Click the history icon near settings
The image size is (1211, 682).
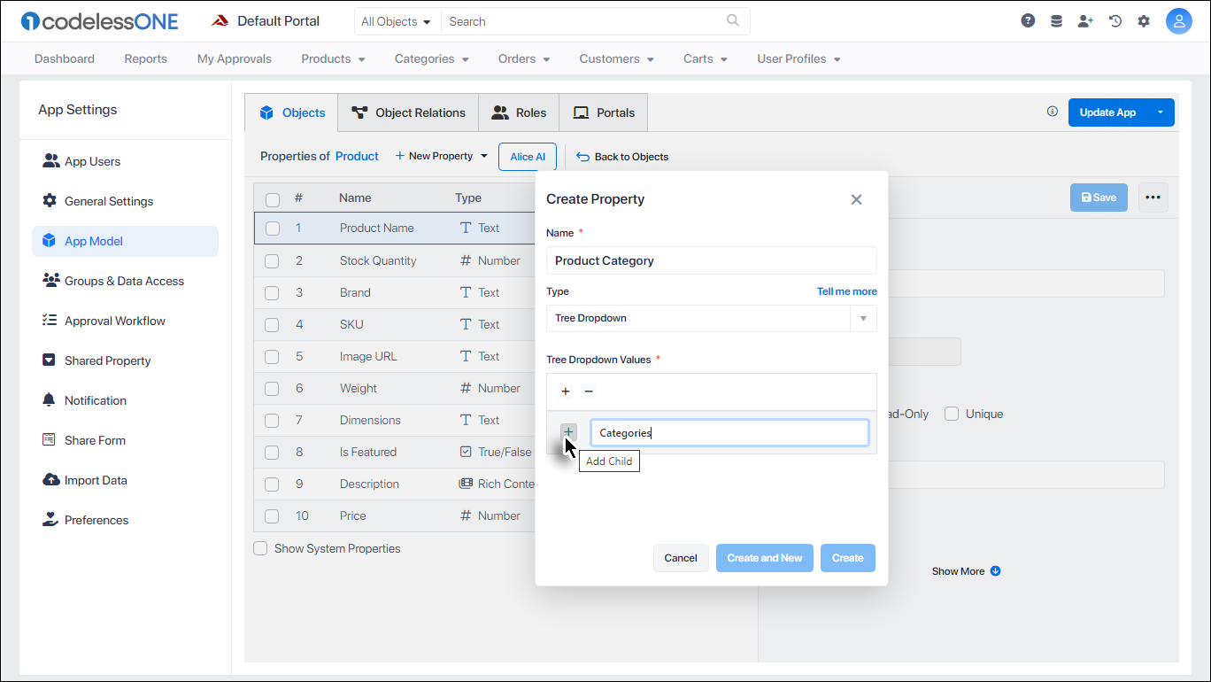1115,19
